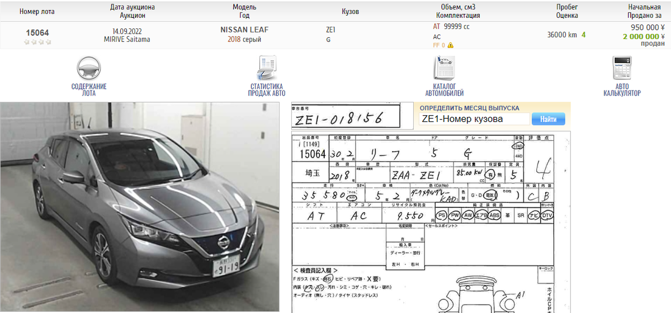The height and width of the screenshot is (313, 671).
Task: Click the '2018 серый' year and color text
Action: (244, 40)
